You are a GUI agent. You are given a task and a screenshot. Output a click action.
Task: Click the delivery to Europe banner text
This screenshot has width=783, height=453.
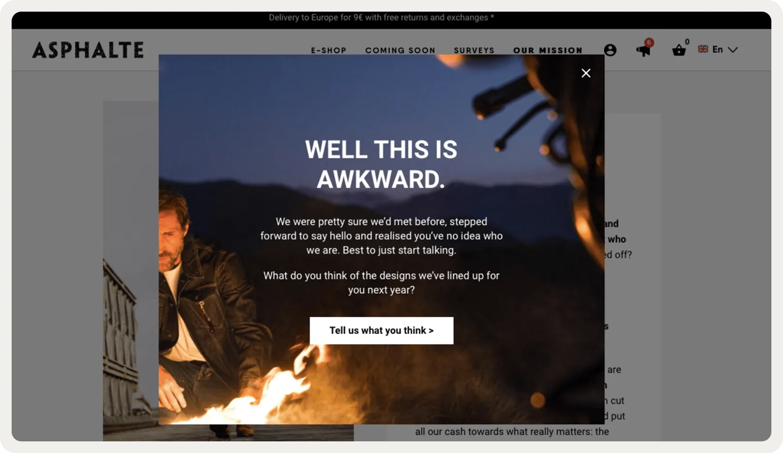[x=381, y=17]
